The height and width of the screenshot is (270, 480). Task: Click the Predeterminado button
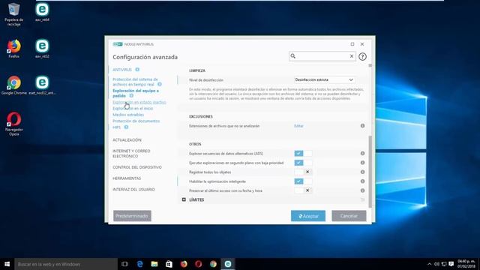point(132,216)
